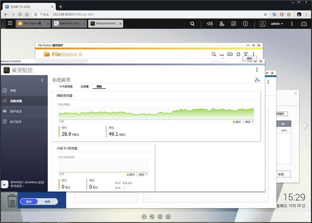Click the 15:29 desktop clock

click(294, 197)
